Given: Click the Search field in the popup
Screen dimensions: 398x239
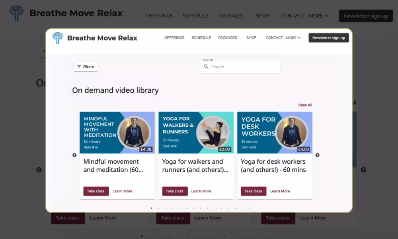Looking at the screenshot, I should 240,67.
